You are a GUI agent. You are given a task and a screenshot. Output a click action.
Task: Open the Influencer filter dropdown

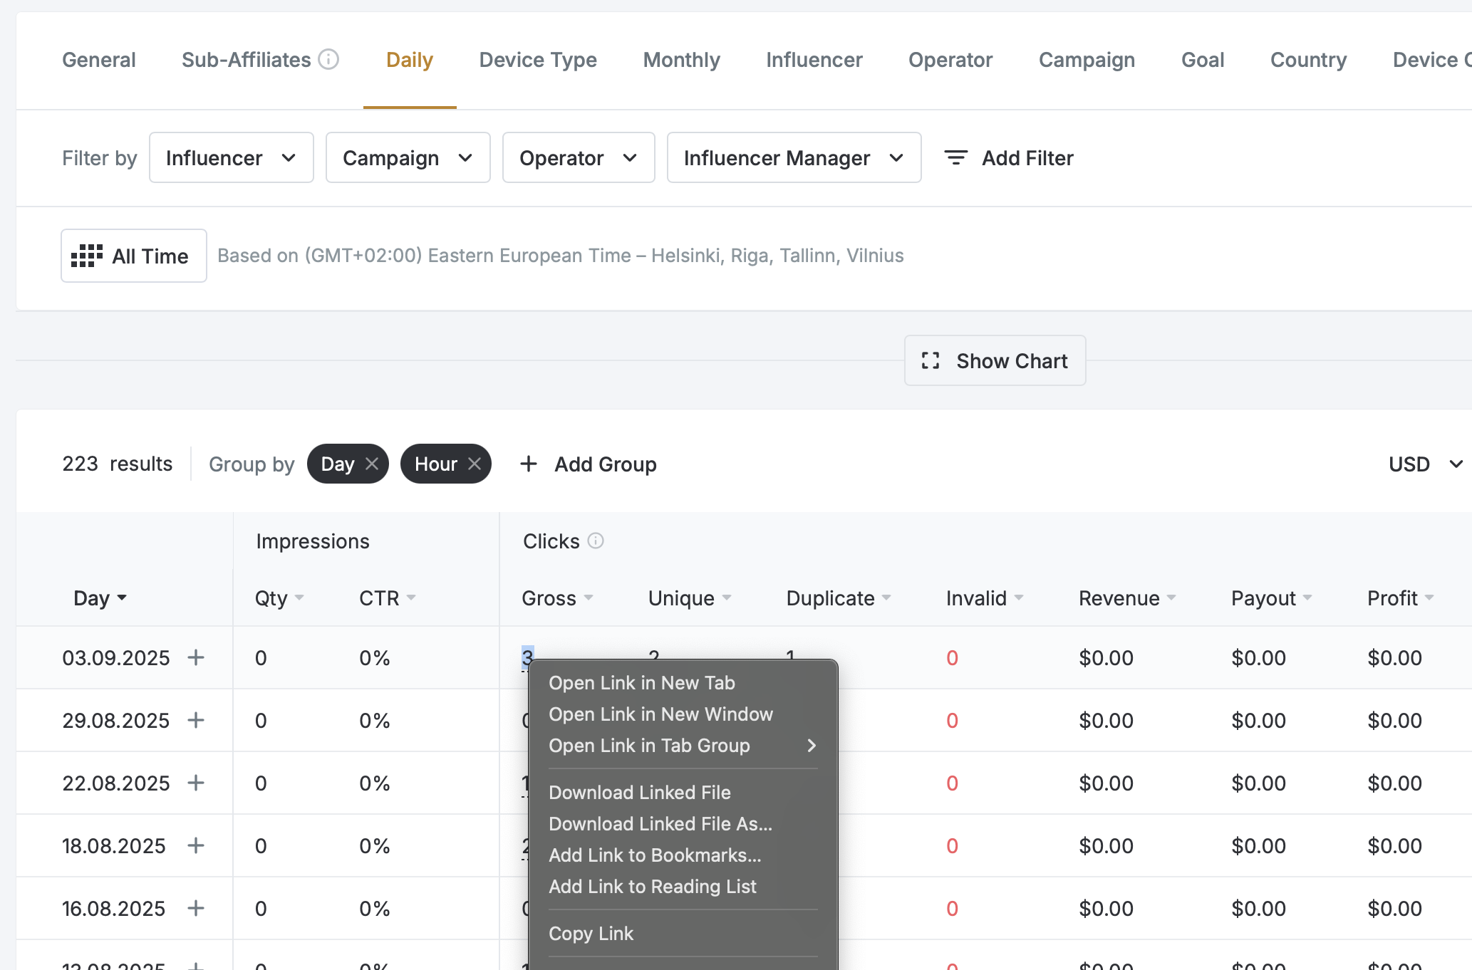pyautogui.click(x=232, y=157)
